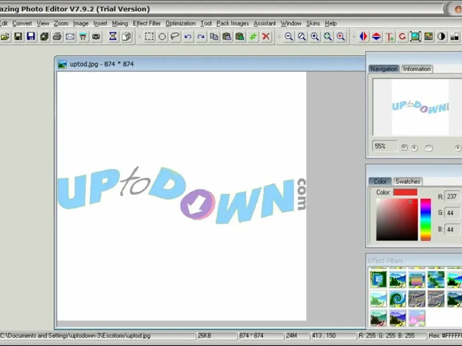Image resolution: width=462 pixels, height=346 pixels.
Task: Click the horizontal flip icon
Action: (363, 37)
